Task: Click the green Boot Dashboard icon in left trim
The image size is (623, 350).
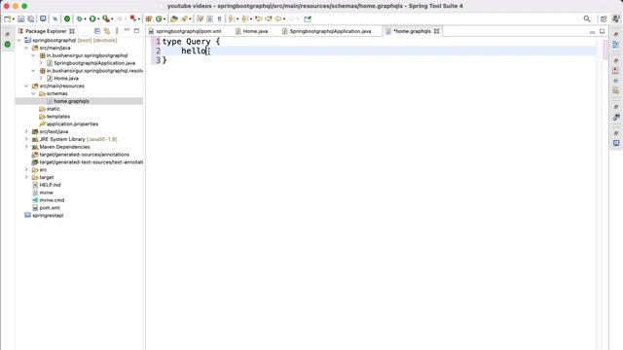Action: pos(8,45)
